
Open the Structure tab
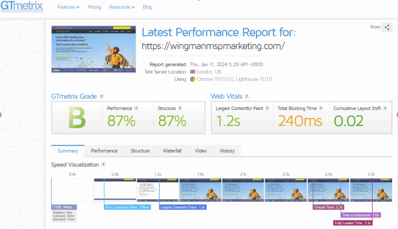pyautogui.click(x=140, y=151)
